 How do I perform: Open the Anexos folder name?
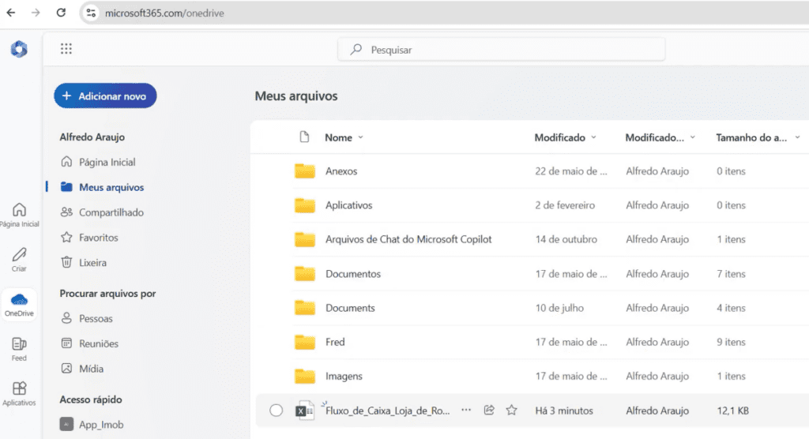pos(341,171)
